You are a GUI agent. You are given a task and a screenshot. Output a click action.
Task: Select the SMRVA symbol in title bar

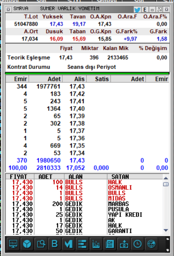(21, 9)
